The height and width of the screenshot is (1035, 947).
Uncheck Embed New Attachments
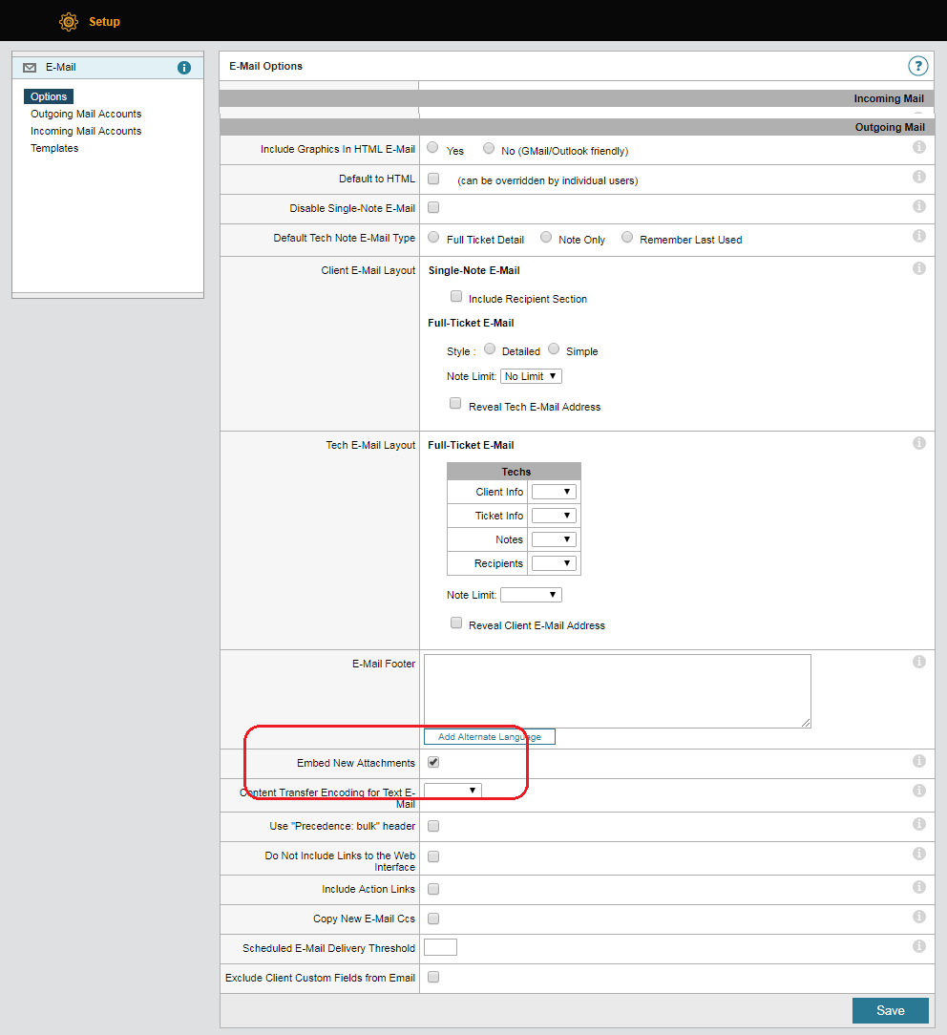coord(433,762)
